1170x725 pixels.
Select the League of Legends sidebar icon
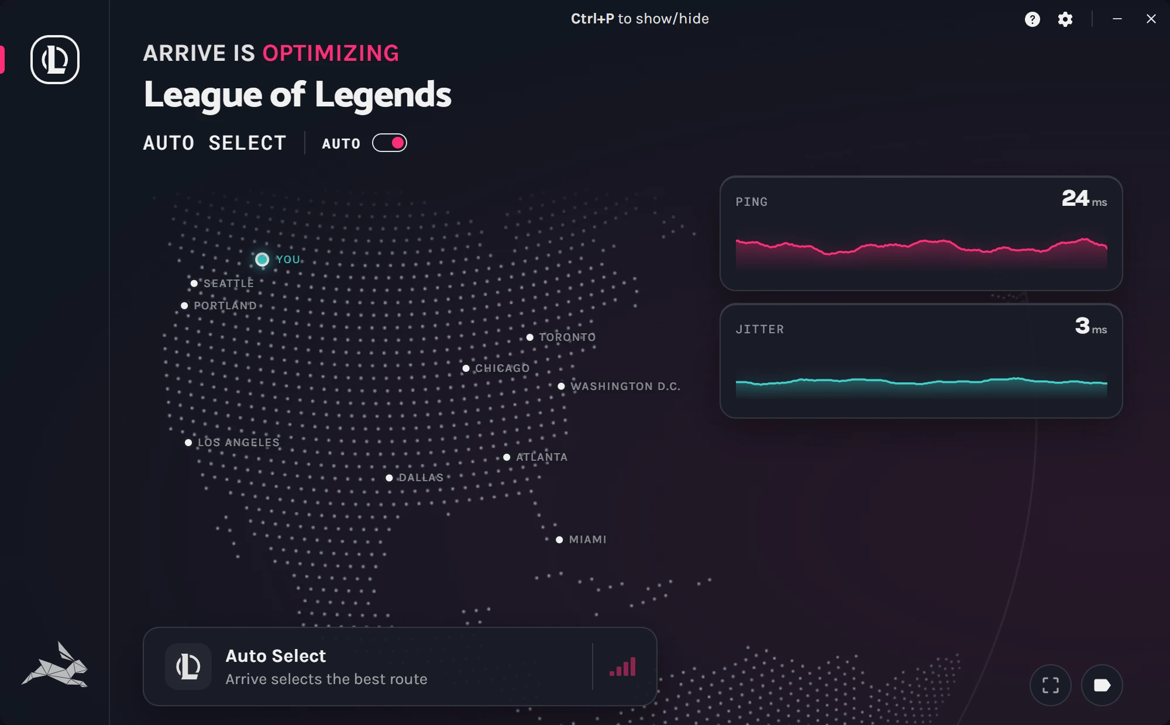pos(55,60)
